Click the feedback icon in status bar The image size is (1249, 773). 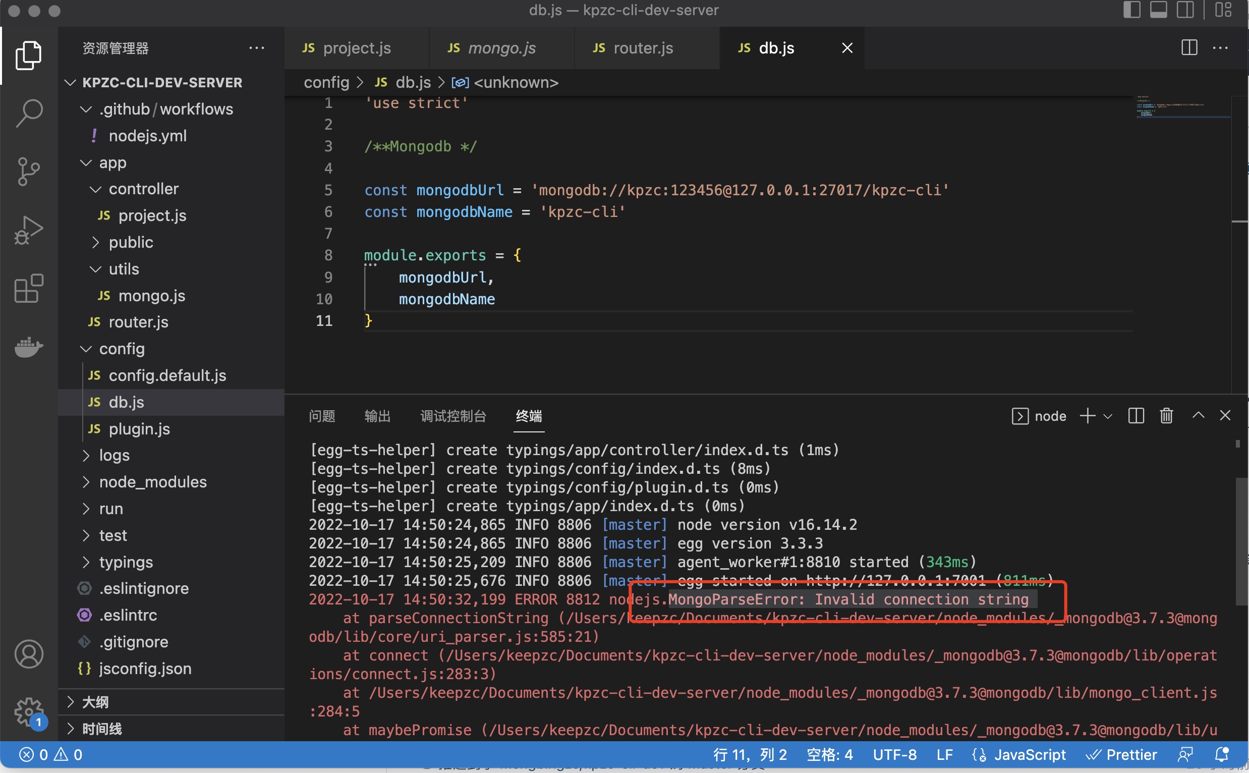point(1185,755)
